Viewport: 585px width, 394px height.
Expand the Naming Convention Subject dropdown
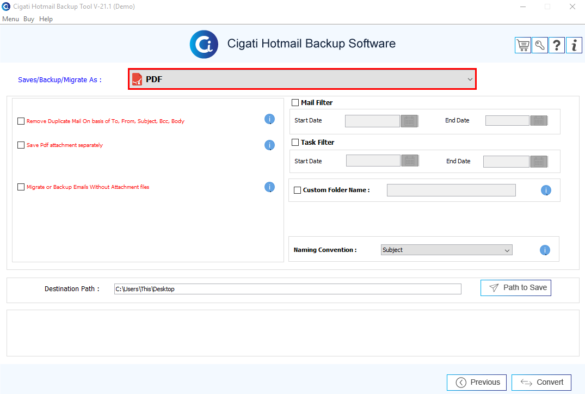click(x=447, y=250)
